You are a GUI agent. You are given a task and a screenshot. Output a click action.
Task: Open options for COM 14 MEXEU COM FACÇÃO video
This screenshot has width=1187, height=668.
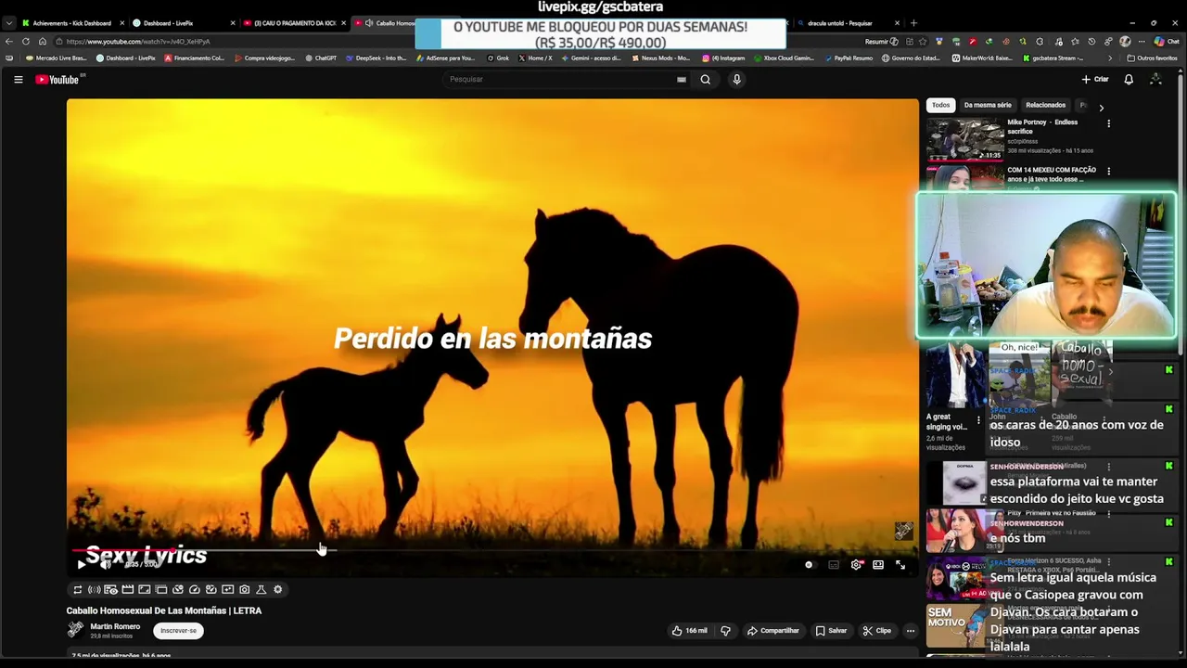[1108, 171]
